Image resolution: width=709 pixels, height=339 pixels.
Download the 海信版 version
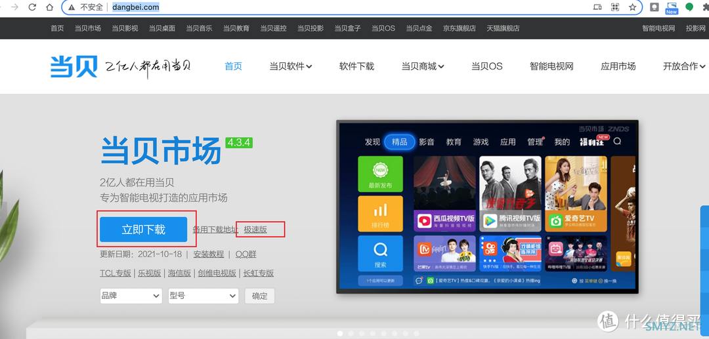[179, 273]
